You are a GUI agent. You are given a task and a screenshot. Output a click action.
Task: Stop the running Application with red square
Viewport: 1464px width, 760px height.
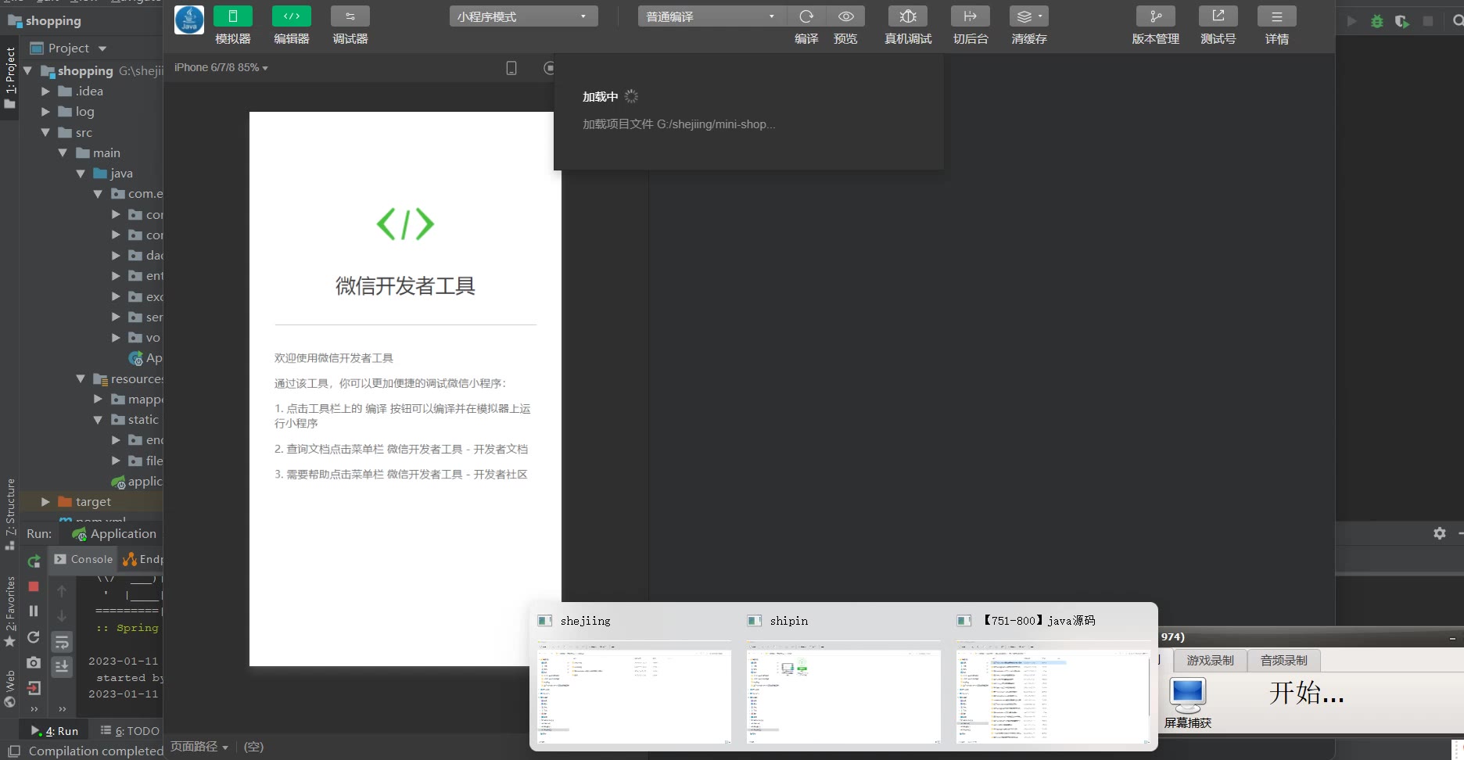click(34, 586)
